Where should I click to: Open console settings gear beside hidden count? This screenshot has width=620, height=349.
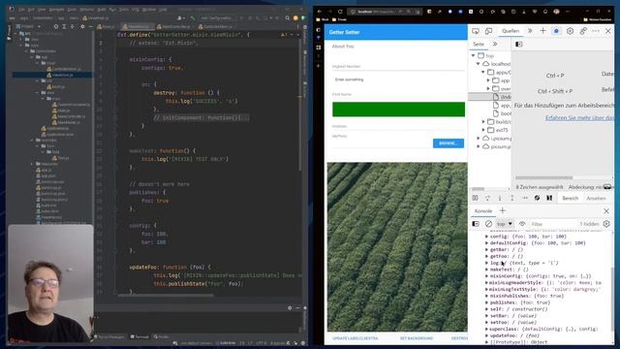[x=606, y=224]
